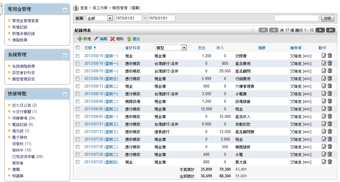Image resolution: width=340 pixels, height=182 pixels.
Task: Edit the 行銷費用 record
Action: click(324, 78)
